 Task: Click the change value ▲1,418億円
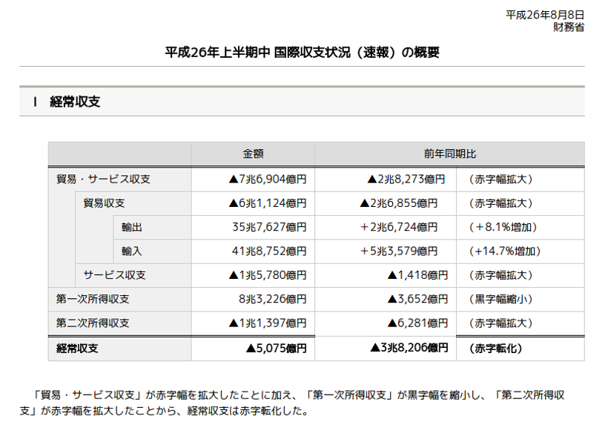[x=417, y=275]
